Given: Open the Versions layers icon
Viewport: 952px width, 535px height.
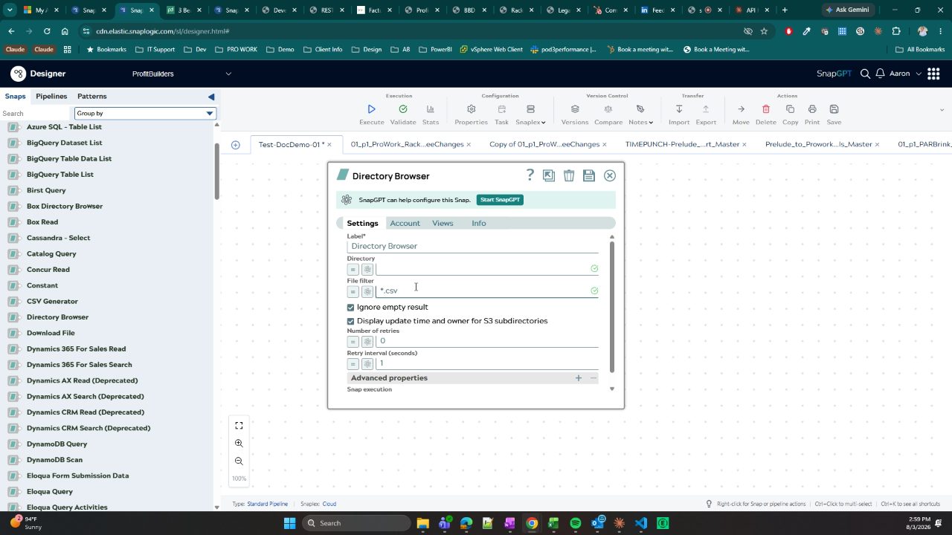Looking at the screenshot, I should [575, 109].
